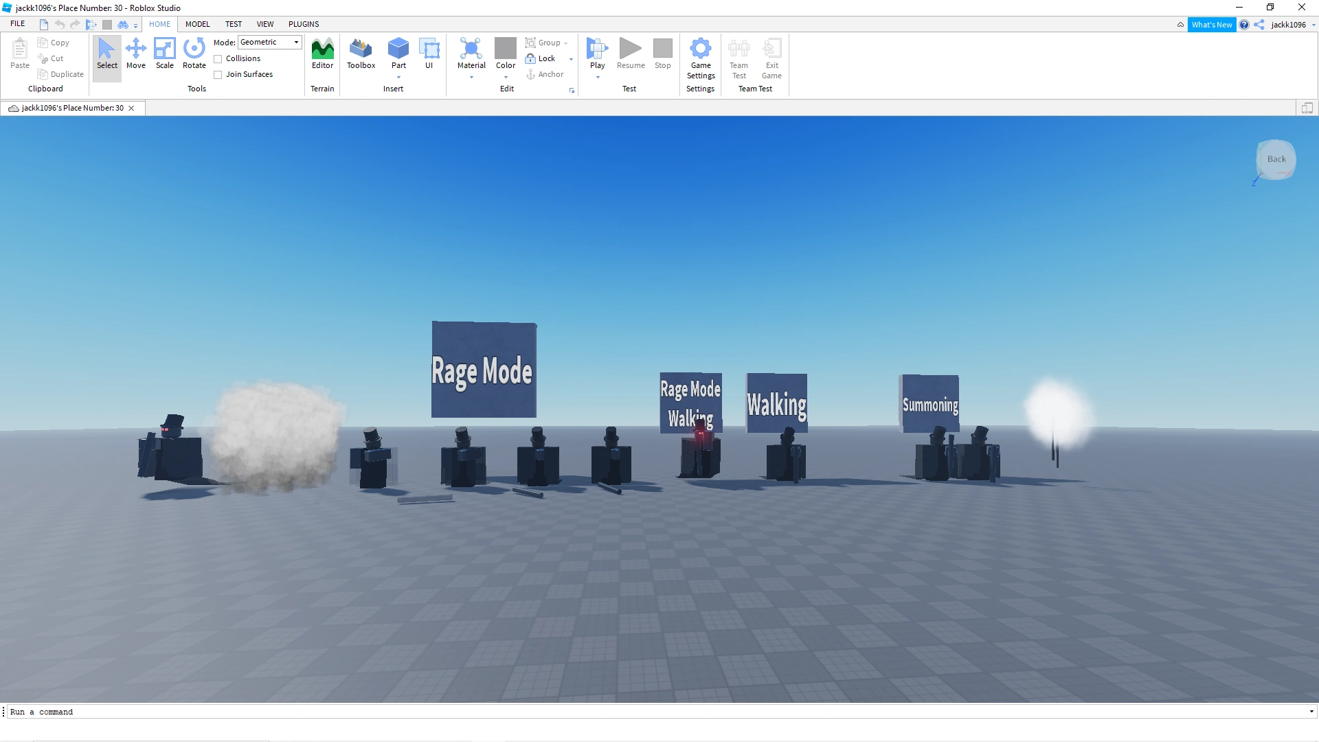Viewport: 1319px width, 742px height.
Task: Click the Material manager icon
Action: pyautogui.click(x=471, y=49)
